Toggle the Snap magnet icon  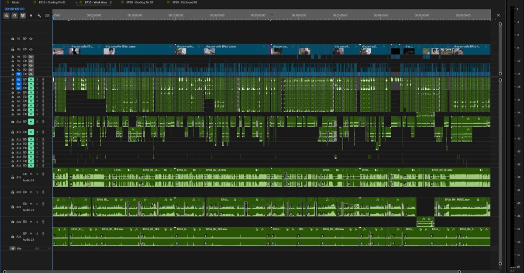15,15
